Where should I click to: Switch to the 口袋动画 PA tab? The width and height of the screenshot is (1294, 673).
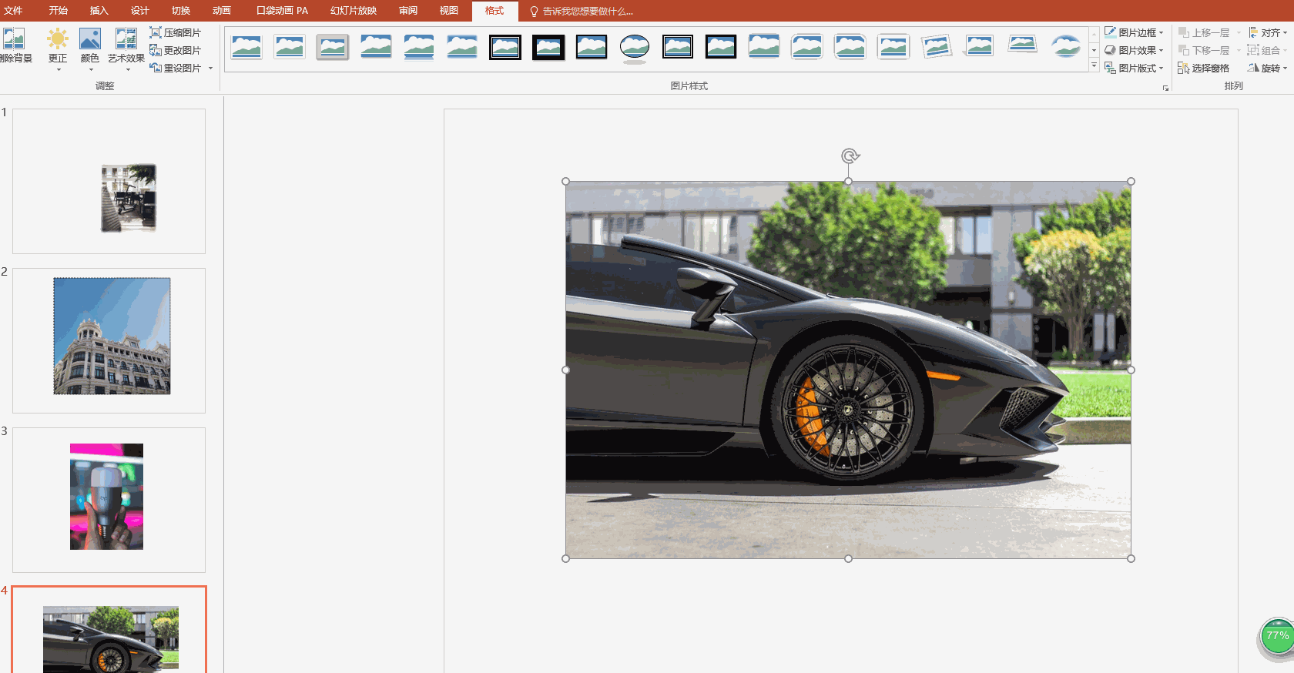(x=282, y=11)
